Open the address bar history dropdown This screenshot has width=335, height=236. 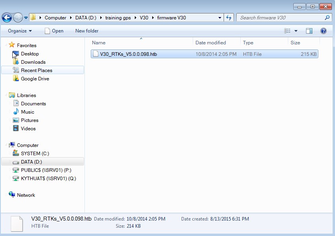(x=220, y=18)
